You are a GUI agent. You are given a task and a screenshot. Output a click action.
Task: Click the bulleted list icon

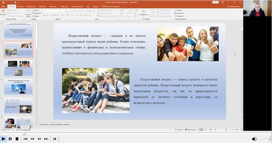tap(78, 11)
